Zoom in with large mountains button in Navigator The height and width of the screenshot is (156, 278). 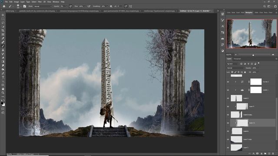coord(273,55)
